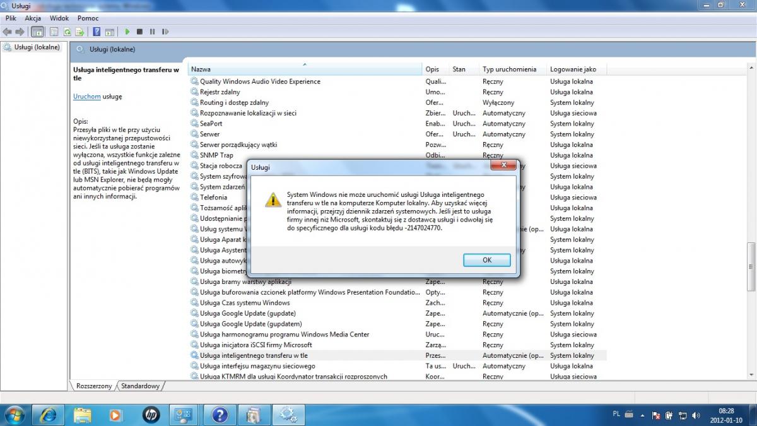Select the Quality Windows Audio Video Experience service

point(397,81)
